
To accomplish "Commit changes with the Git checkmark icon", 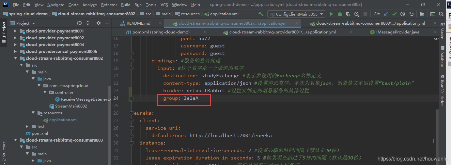I will click(x=394, y=14).
